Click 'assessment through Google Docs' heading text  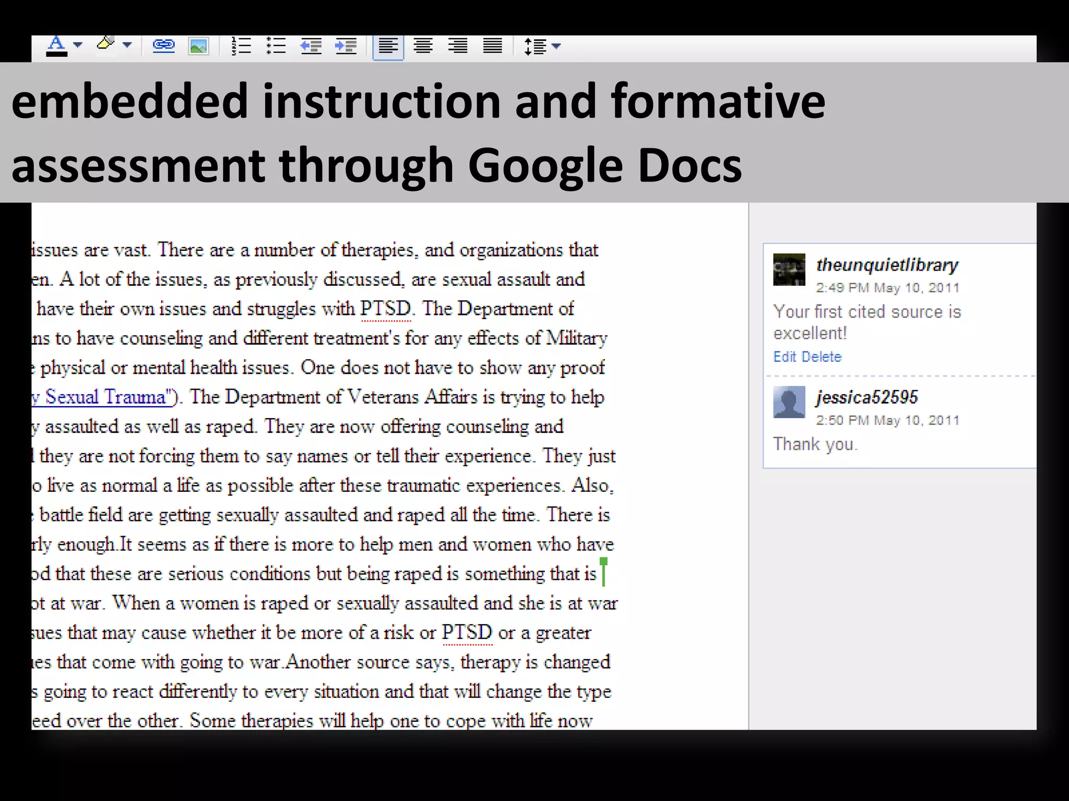point(376,165)
